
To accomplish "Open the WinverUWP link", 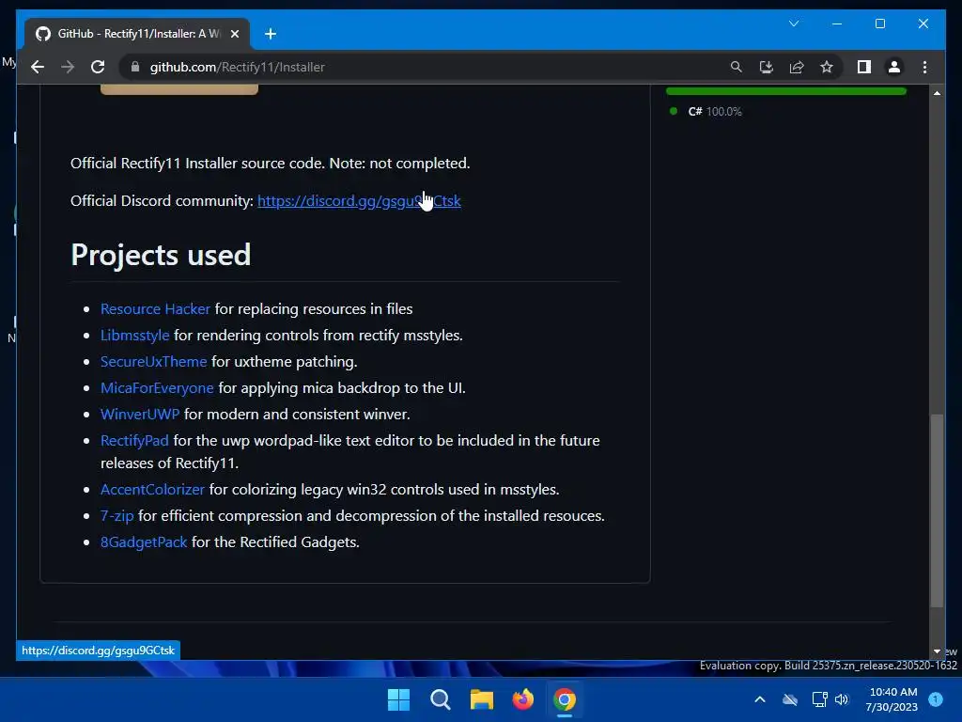I will tap(140, 415).
